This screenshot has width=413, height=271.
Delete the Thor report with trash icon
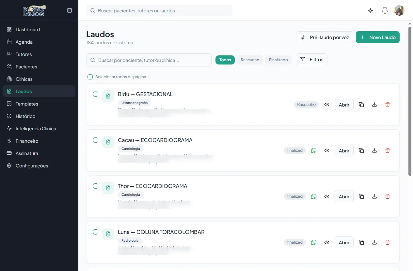tap(388, 196)
